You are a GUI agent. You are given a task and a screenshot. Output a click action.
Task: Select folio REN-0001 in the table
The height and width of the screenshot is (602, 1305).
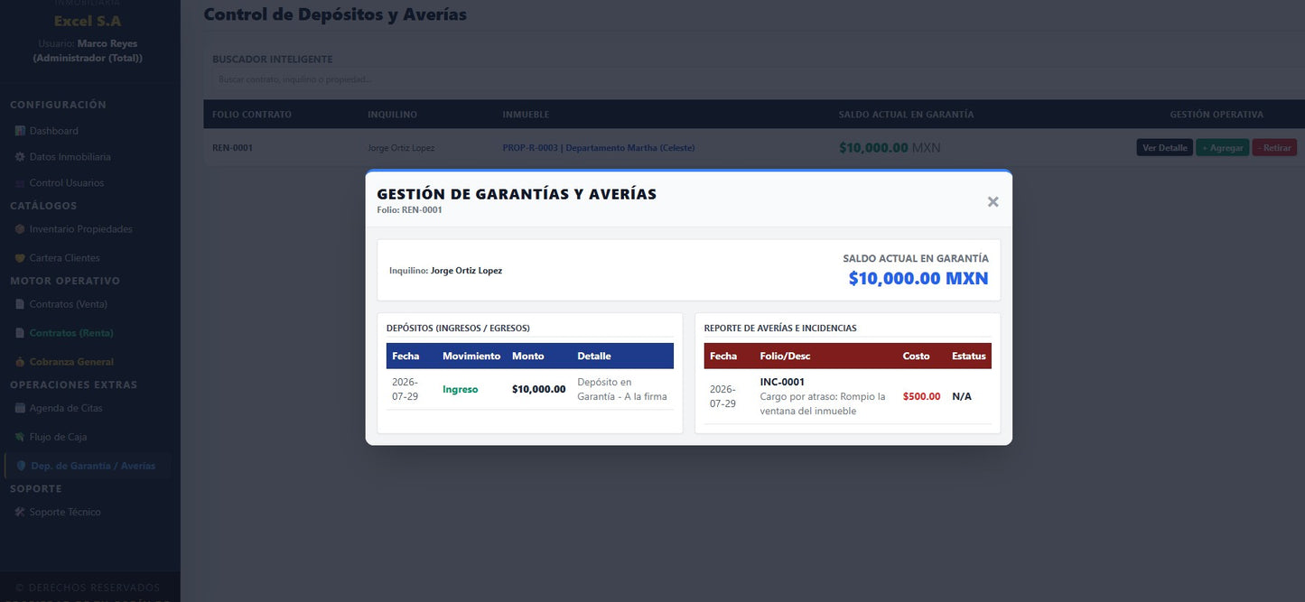tap(232, 148)
